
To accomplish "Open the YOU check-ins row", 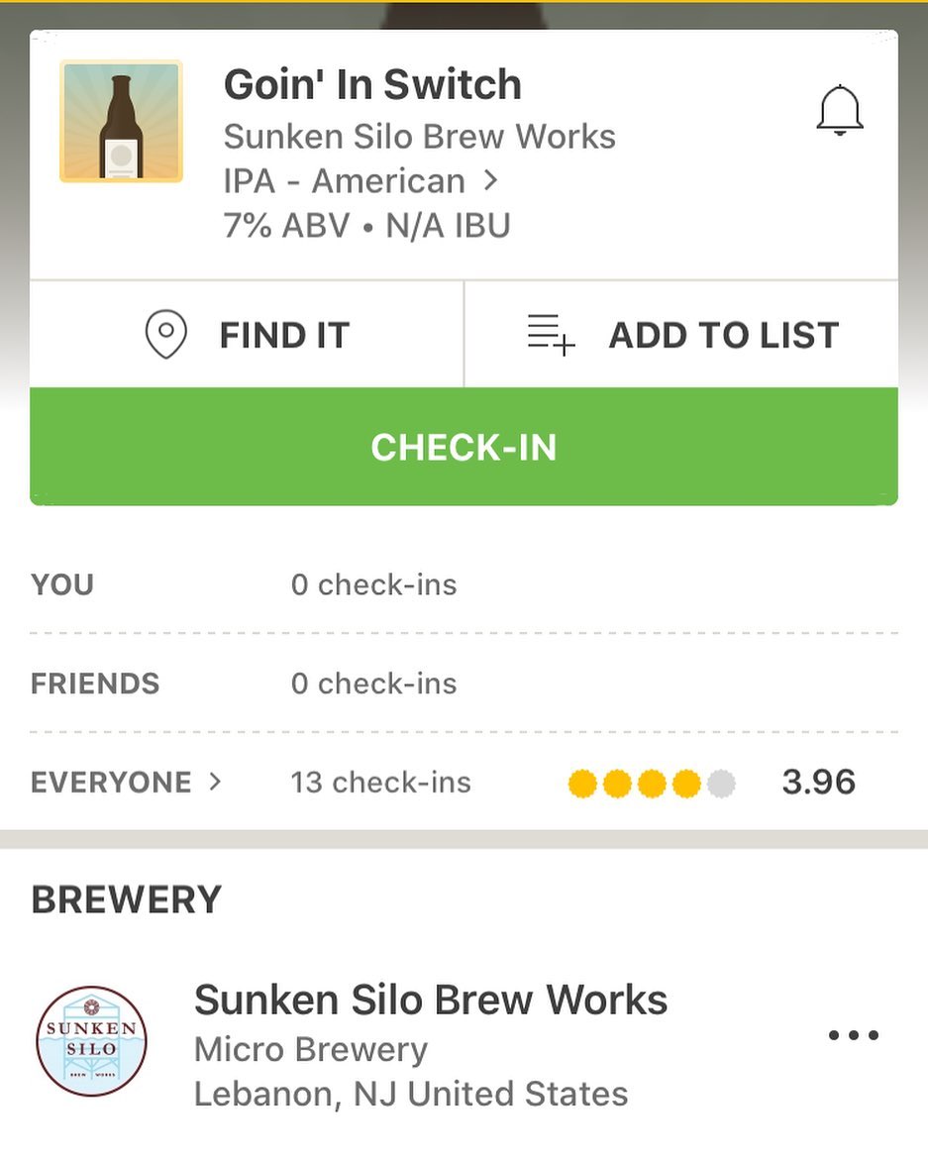I will point(464,584).
